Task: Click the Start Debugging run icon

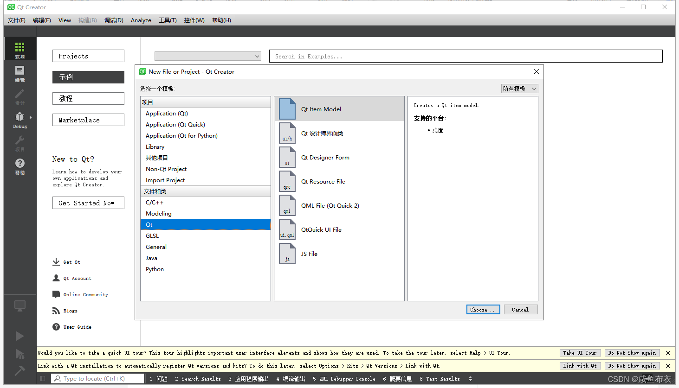Action: (x=19, y=354)
